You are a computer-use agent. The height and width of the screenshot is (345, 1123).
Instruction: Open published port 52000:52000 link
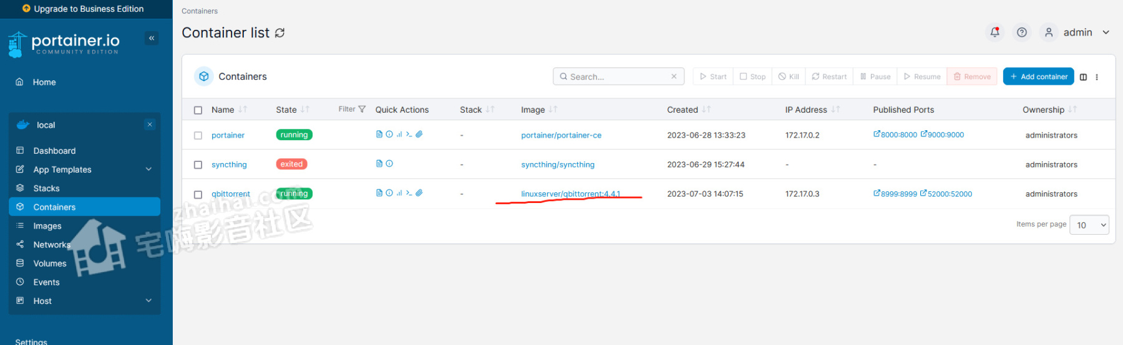pyautogui.click(x=946, y=194)
